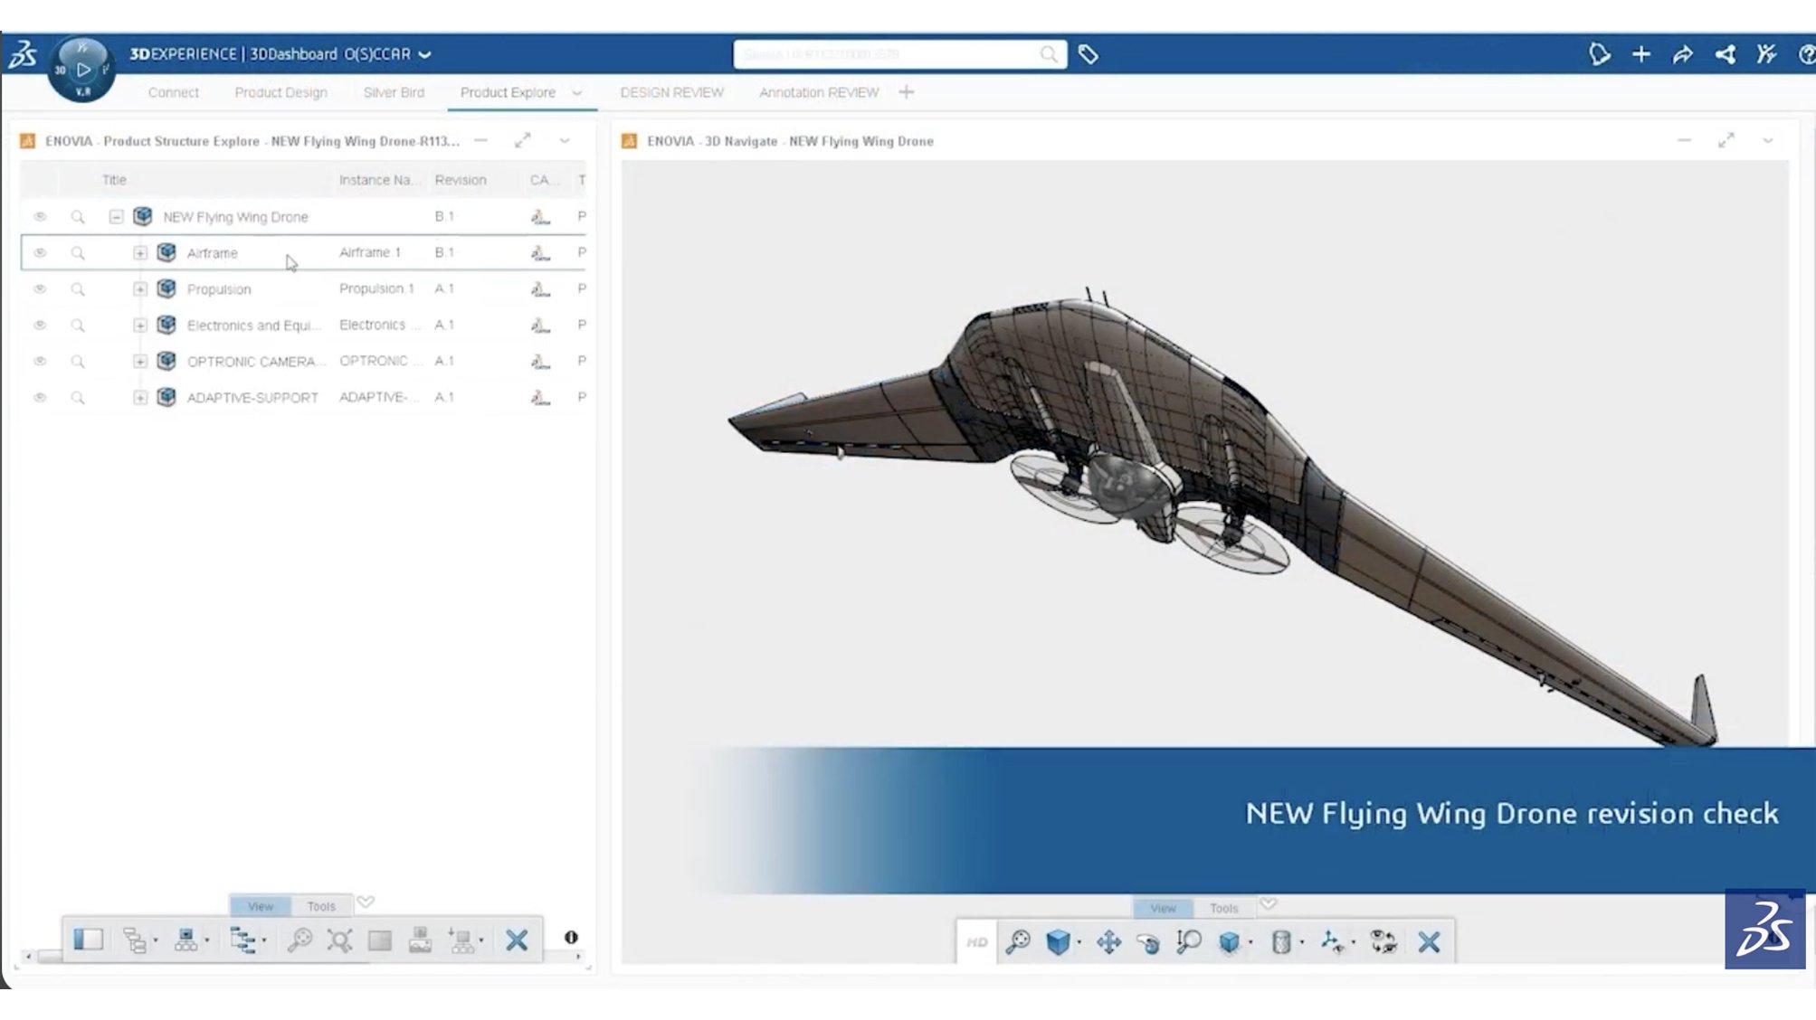Collapse the NEW Flying Wing Drone root node

pos(116,217)
